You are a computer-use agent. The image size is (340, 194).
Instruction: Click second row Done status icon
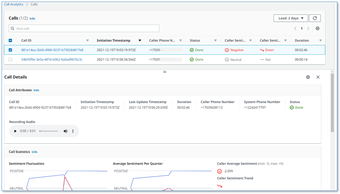click(192, 59)
